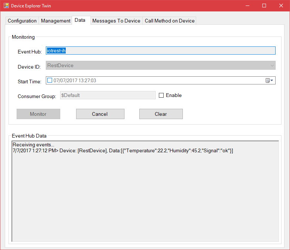Maximize the Device Explorer Twin window
This screenshot has height=250, width=290.
tap(264, 6)
